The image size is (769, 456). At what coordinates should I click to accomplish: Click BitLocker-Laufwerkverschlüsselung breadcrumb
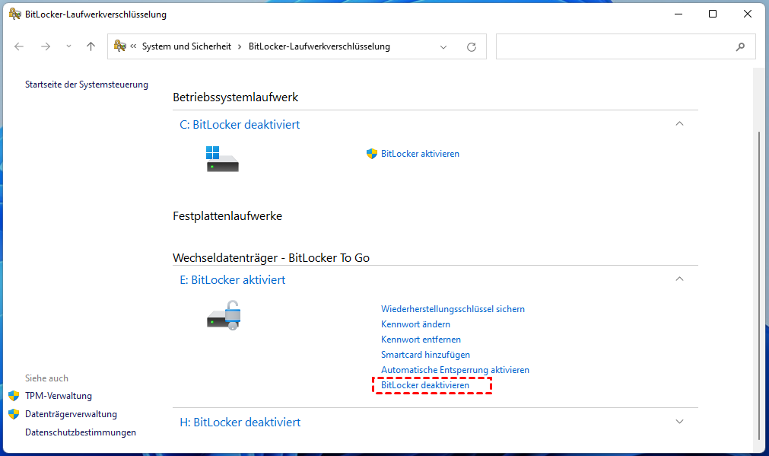click(319, 46)
